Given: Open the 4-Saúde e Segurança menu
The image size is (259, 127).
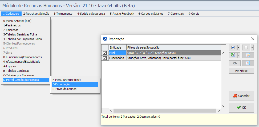Looking at the screenshot, I should click(x=91, y=14).
